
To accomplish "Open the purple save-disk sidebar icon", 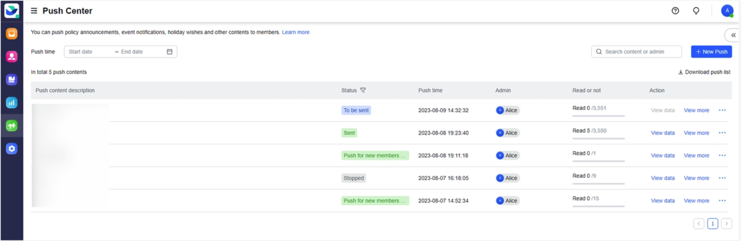I will coord(12,79).
